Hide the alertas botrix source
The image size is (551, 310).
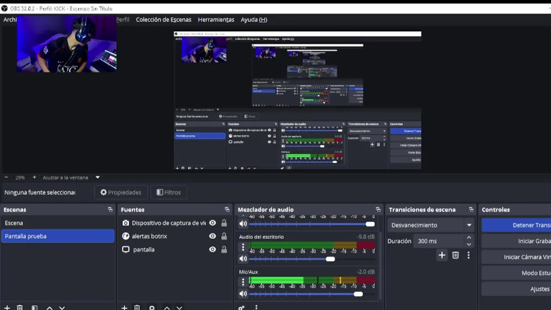tap(213, 236)
